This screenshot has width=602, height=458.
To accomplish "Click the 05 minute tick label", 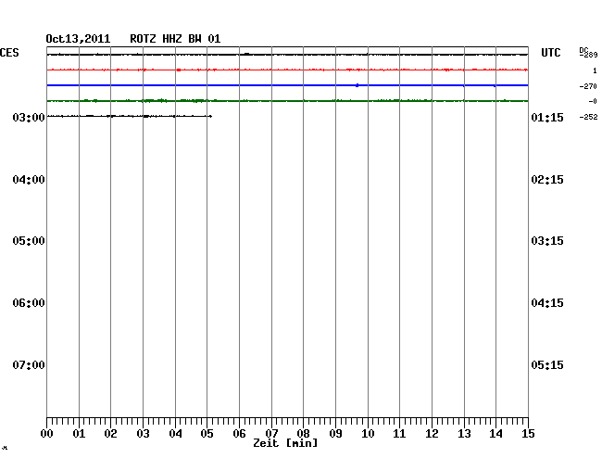I will (207, 434).
